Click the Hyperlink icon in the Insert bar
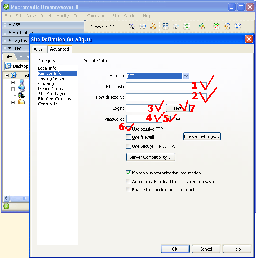The width and height of the screenshot is (256, 258). pos(132,26)
